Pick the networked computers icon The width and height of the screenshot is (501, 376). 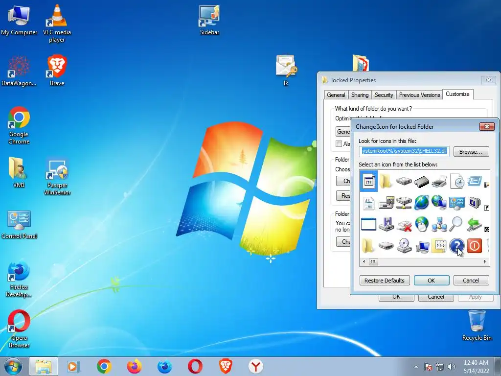tap(439, 224)
